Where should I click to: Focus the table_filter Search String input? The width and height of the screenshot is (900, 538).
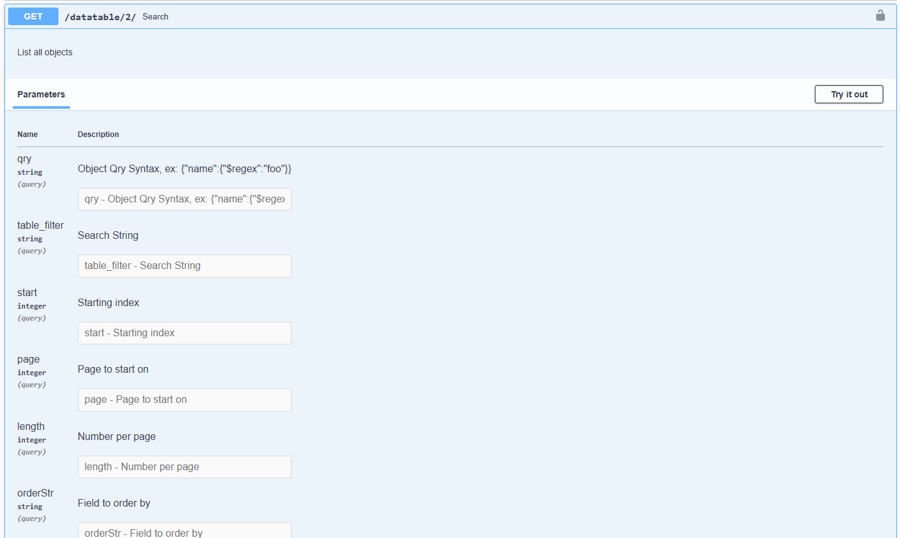click(184, 266)
